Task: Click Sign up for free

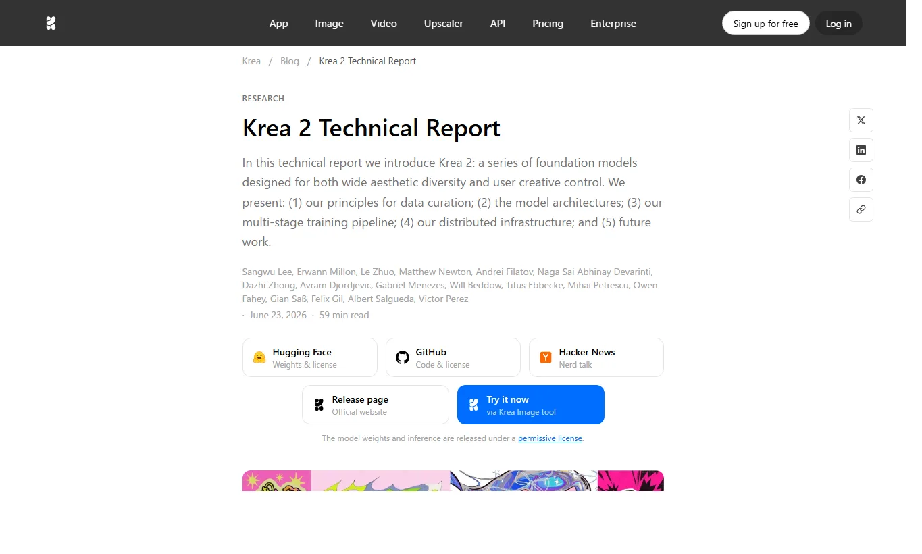Action: (x=766, y=24)
